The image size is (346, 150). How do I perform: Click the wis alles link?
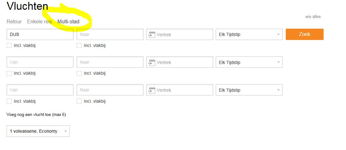[313, 16]
